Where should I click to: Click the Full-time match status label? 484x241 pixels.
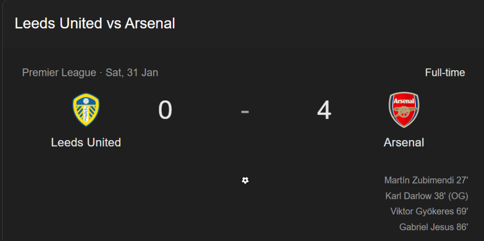coord(445,73)
